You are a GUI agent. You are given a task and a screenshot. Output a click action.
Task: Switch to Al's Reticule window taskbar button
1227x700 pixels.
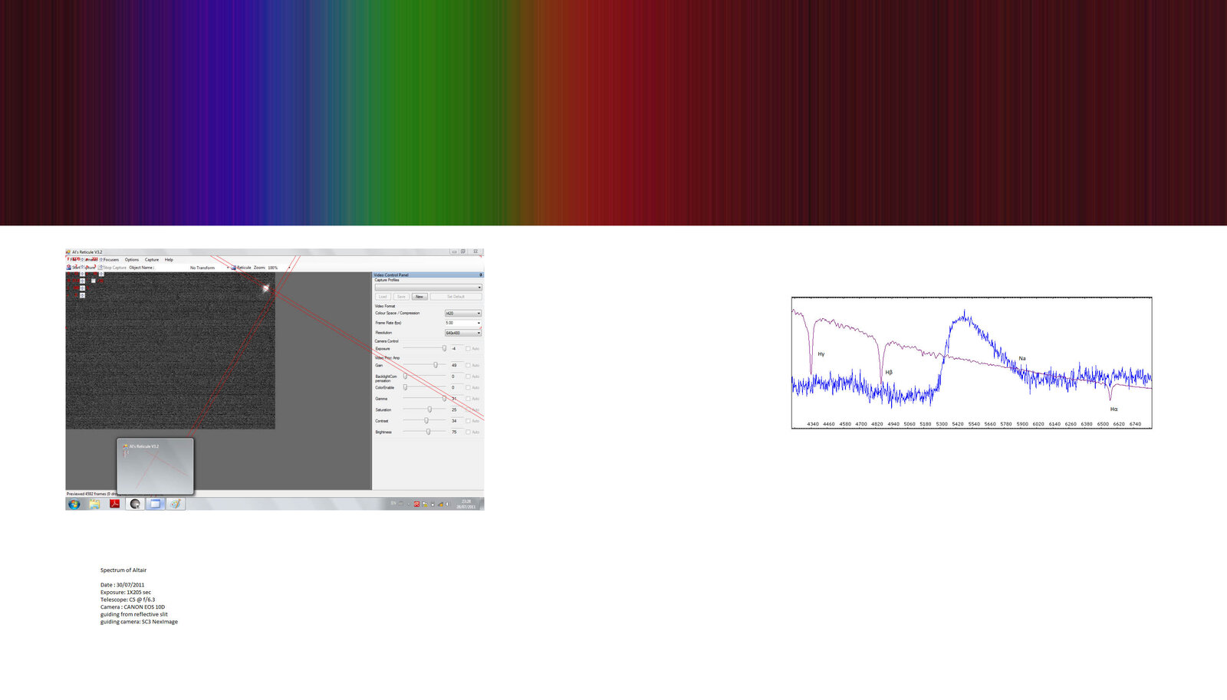pos(155,504)
